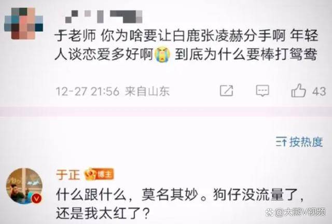Click the repost share icon on the comment
This screenshot has height=224, width=332.
(x=226, y=91)
